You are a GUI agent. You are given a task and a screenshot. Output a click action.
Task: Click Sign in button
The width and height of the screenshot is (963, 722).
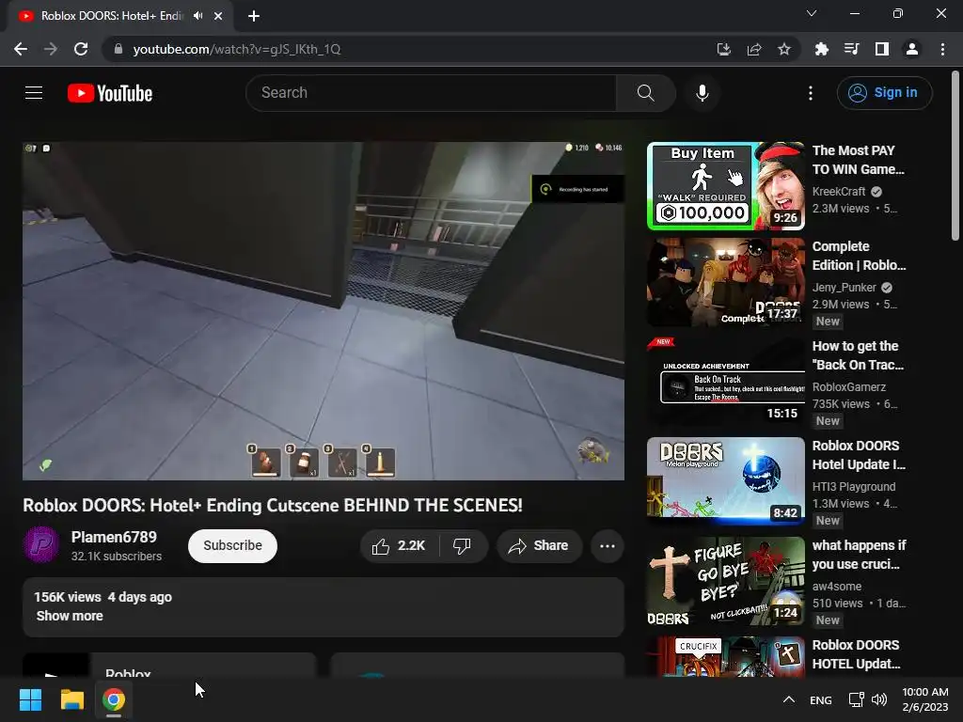coord(884,93)
